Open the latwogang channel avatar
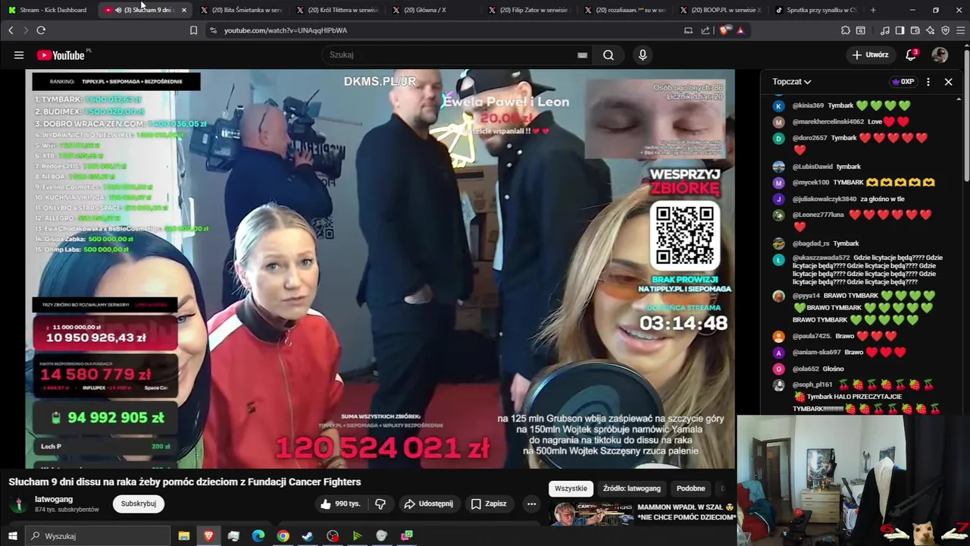This screenshot has width=970, height=546. point(18,504)
